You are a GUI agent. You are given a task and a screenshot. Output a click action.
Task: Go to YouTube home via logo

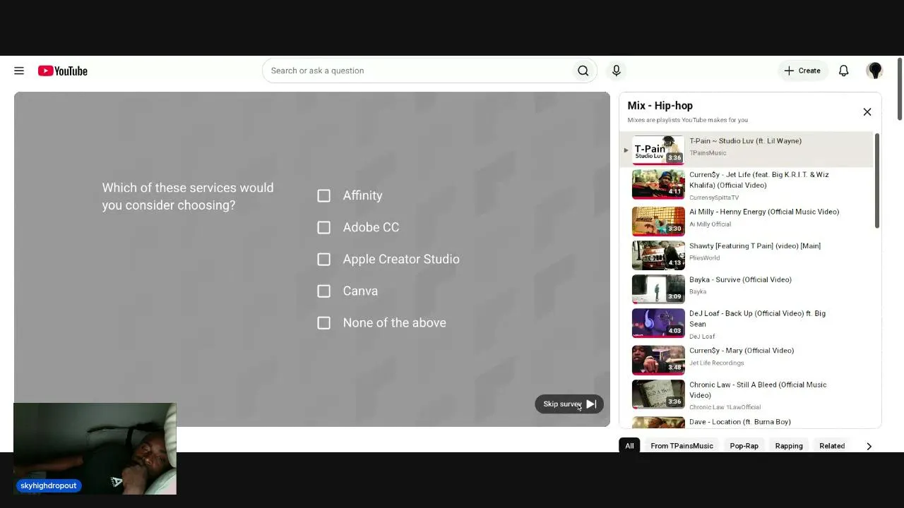63,71
